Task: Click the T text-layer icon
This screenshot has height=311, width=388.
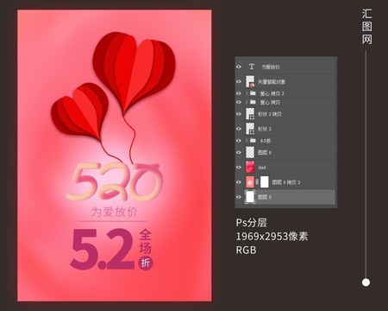Action: pyautogui.click(x=252, y=67)
